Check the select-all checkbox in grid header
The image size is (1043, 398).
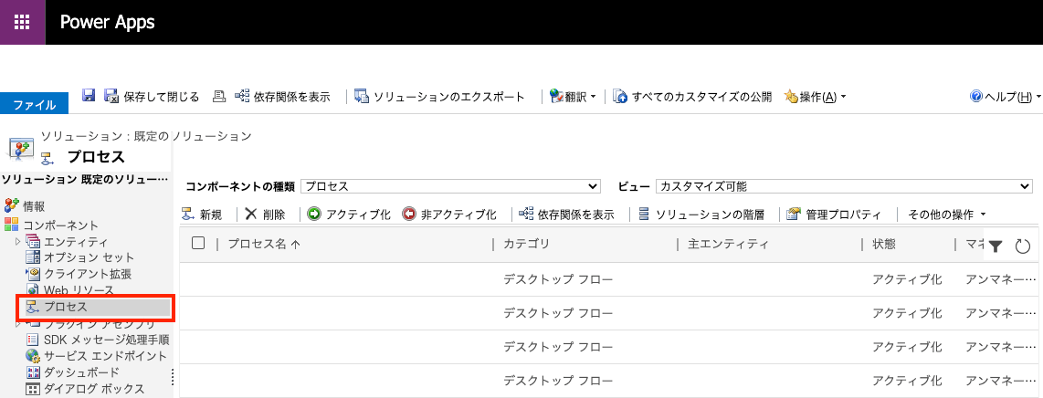[x=198, y=243]
